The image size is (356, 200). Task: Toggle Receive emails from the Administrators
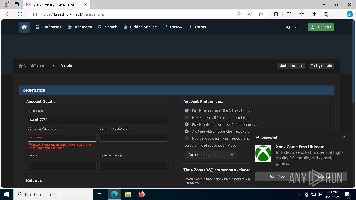click(187, 111)
